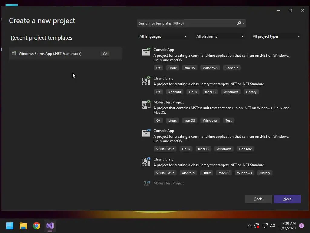The width and height of the screenshot is (310, 233).
Task: Click the search magnifier icon
Action: tap(239, 23)
